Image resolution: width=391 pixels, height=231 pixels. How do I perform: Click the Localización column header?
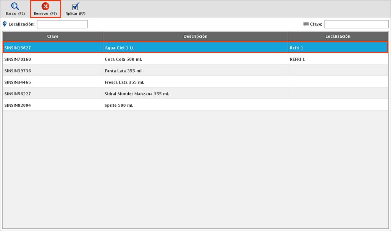[x=338, y=36]
